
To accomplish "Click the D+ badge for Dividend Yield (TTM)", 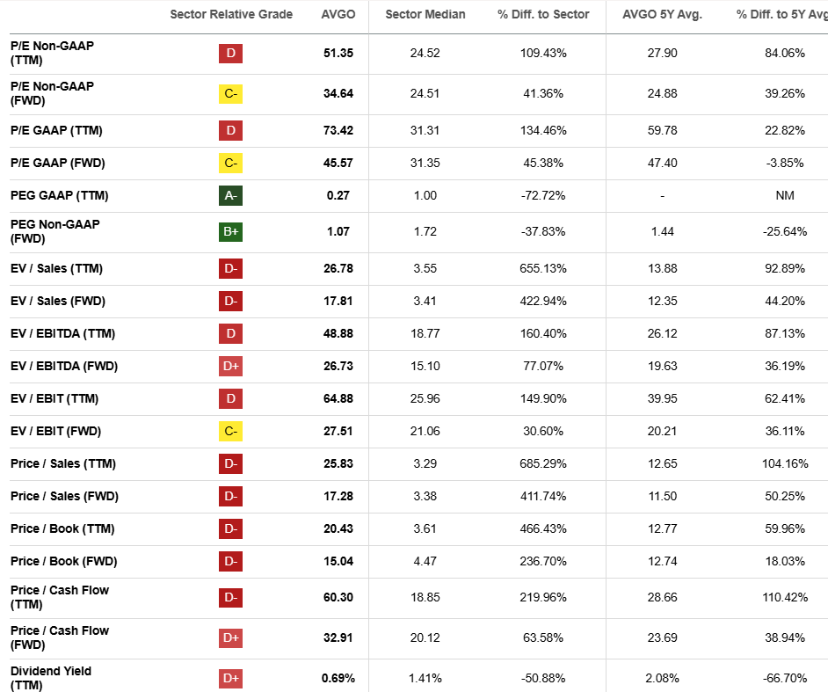I will (230, 678).
